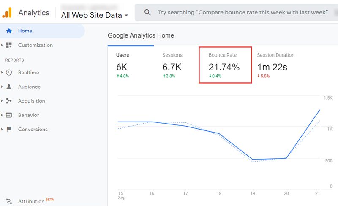338x211 pixels.
Task: Click the 6.7K sessions value
Action: [172, 67]
